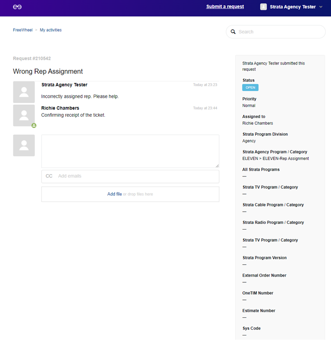
Task: Click the 'or drop files here' text
Action: (x=138, y=194)
